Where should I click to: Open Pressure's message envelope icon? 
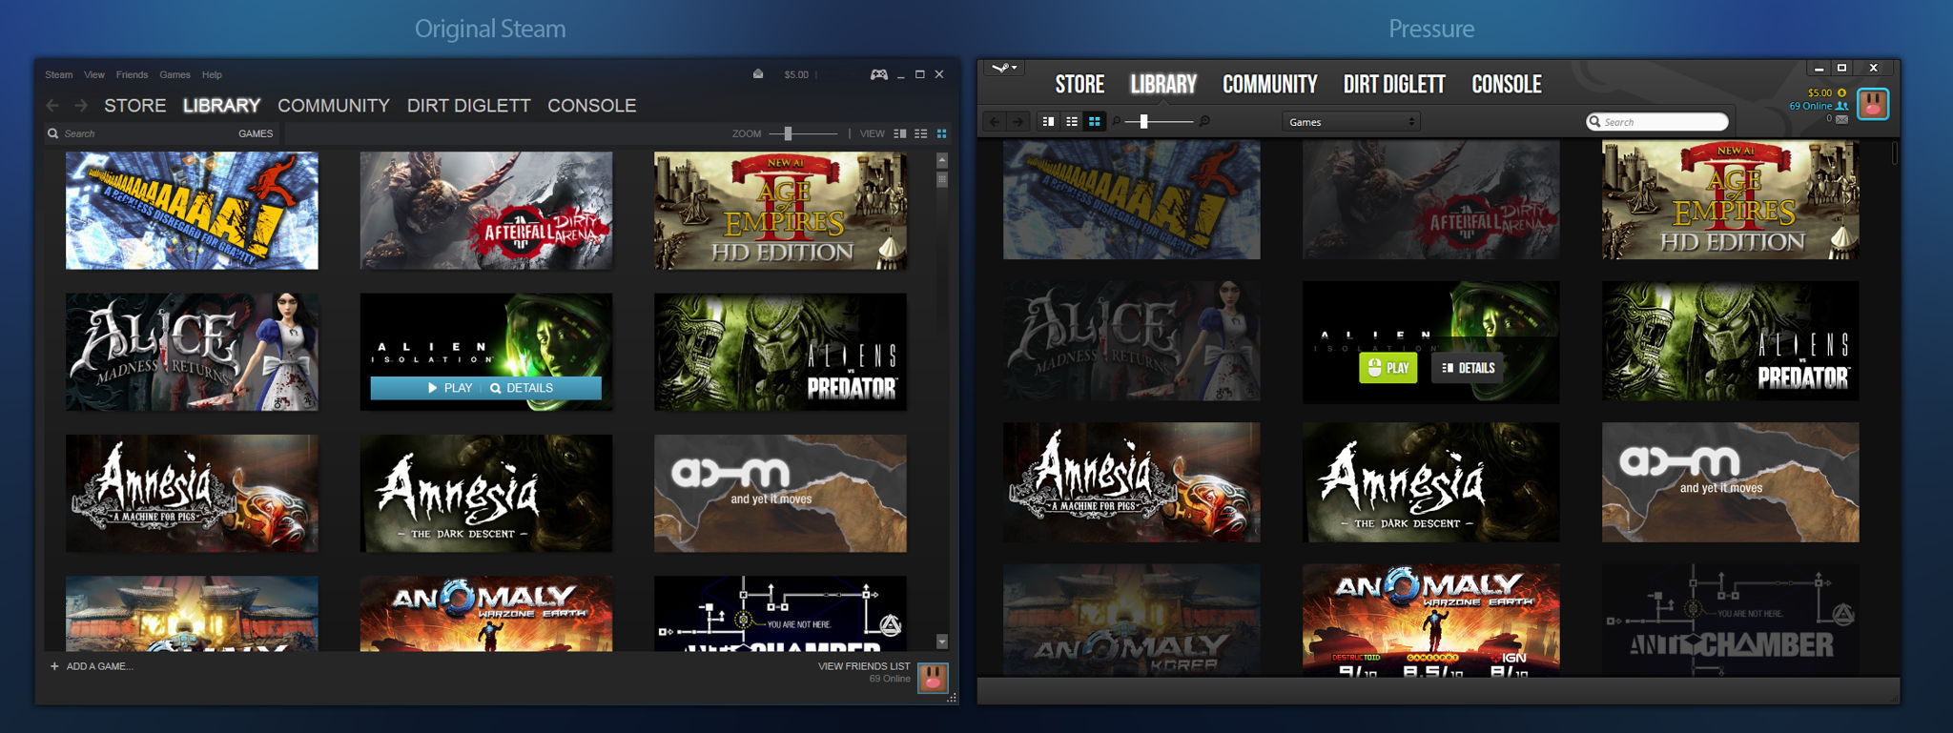click(x=1841, y=119)
